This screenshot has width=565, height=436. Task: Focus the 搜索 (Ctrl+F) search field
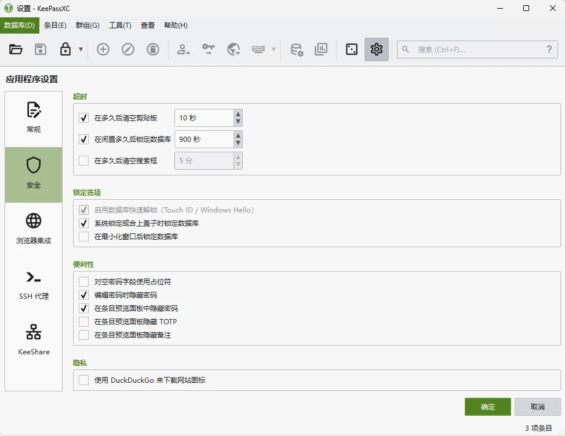point(477,49)
